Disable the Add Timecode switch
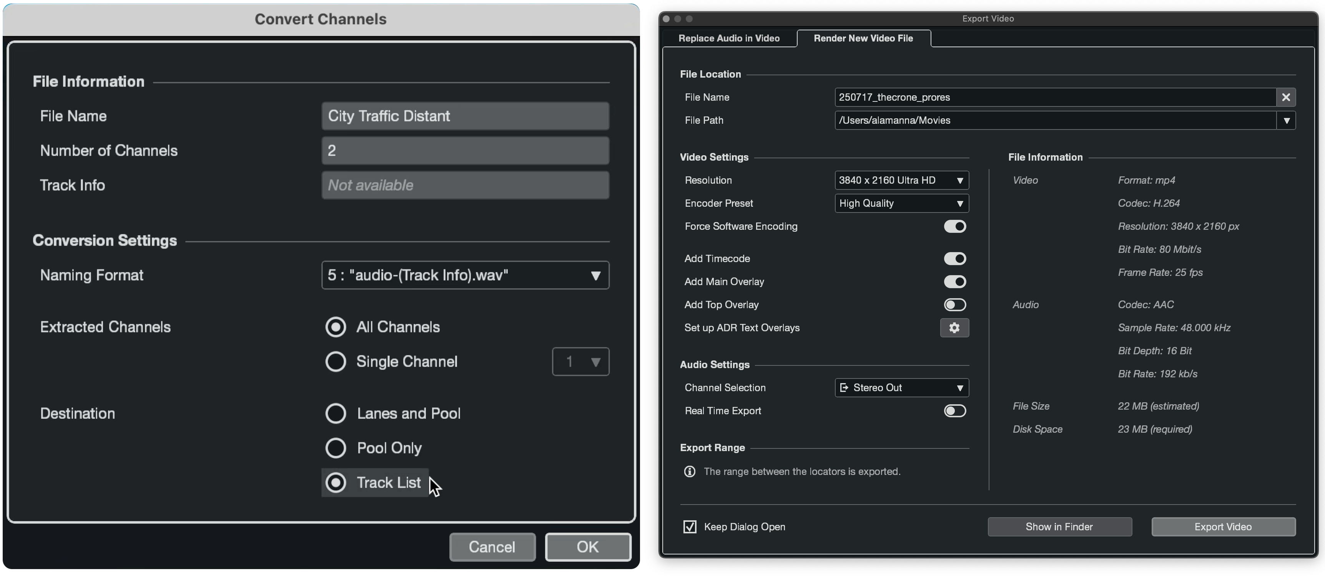Screen dimensions: 1325x581 point(955,259)
